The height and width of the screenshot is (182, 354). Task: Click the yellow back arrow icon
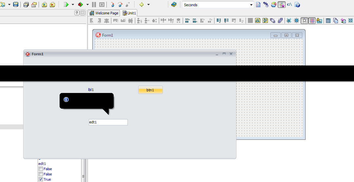pyautogui.click(x=141, y=5)
